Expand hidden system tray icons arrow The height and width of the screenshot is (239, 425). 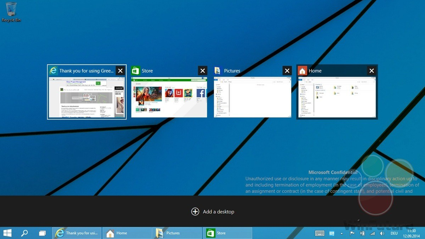(342, 233)
